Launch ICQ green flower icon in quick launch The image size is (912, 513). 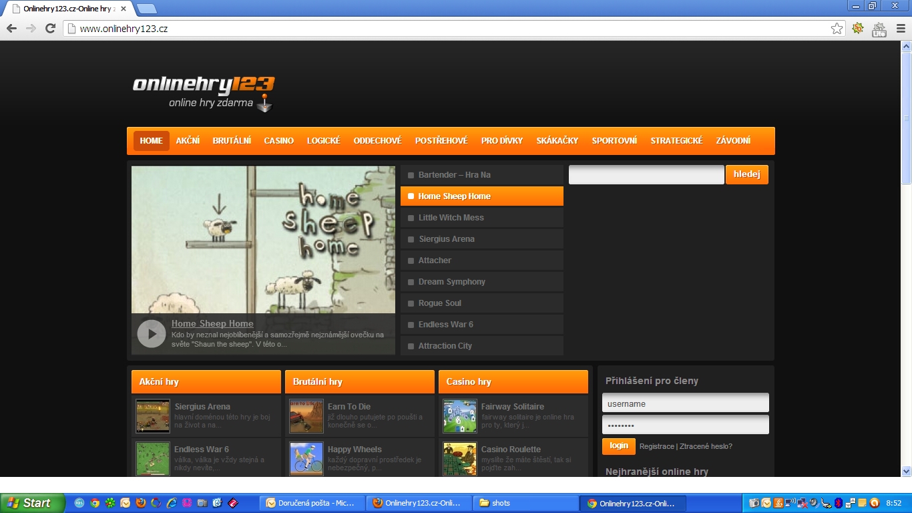click(x=110, y=503)
